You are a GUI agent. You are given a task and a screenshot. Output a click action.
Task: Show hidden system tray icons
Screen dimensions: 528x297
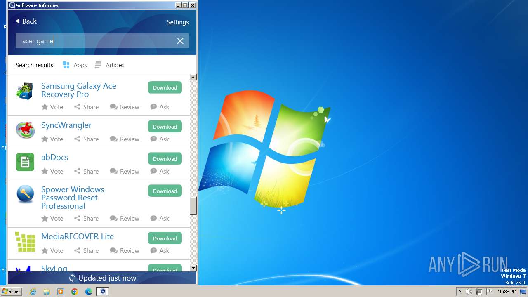(460, 292)
